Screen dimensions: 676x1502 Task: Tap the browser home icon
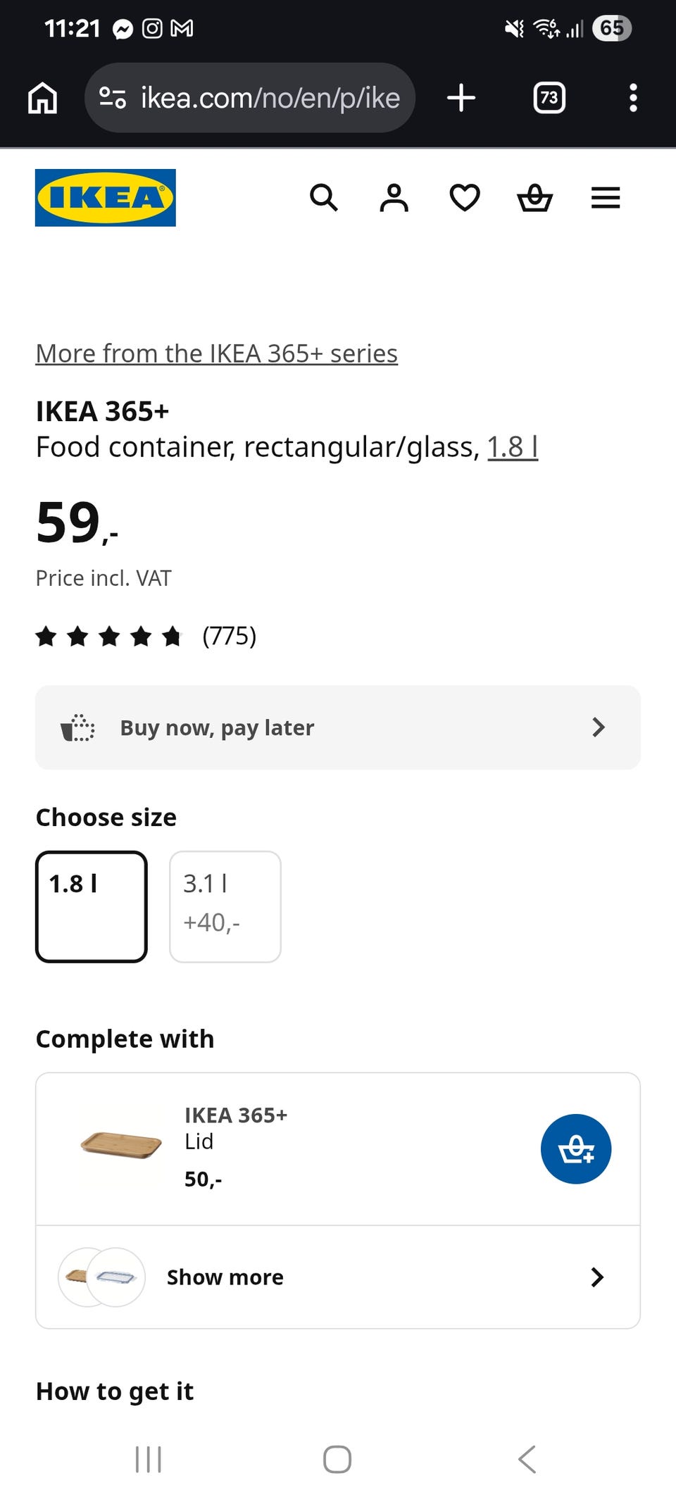43,98
